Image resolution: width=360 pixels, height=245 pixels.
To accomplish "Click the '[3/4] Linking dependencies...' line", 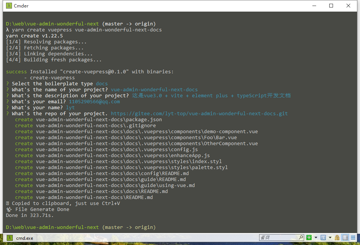I will click(49, 54).
